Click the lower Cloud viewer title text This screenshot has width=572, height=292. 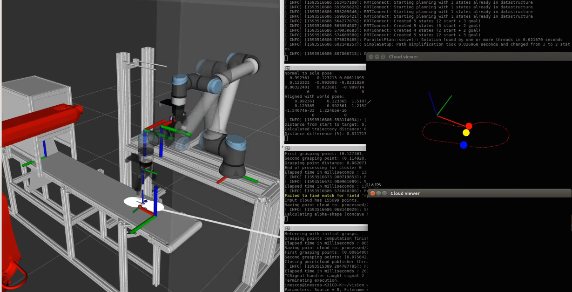pyautogui.click(x=405, y=193)
